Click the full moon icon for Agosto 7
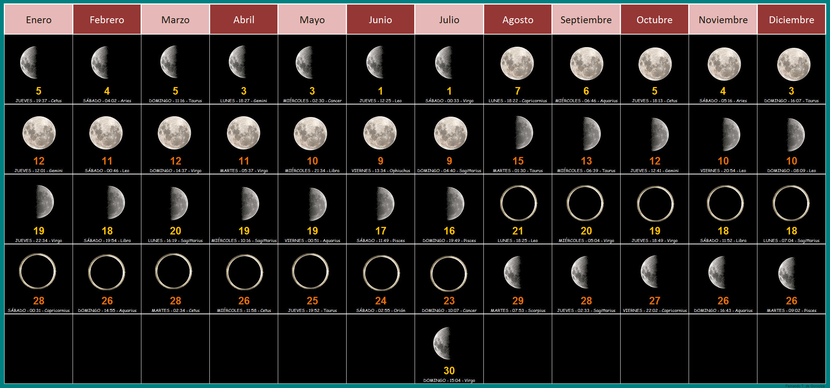830x388 pixels. 517,63
